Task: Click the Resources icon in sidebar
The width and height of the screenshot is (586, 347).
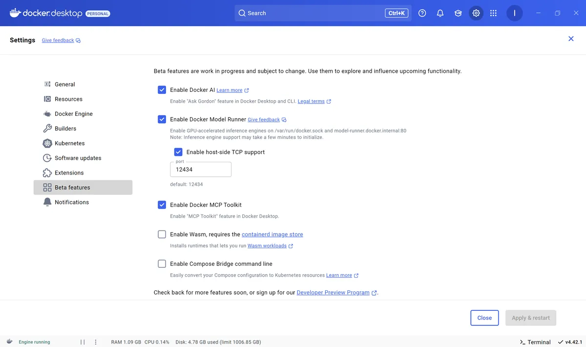Action: [x=47, y=99]
